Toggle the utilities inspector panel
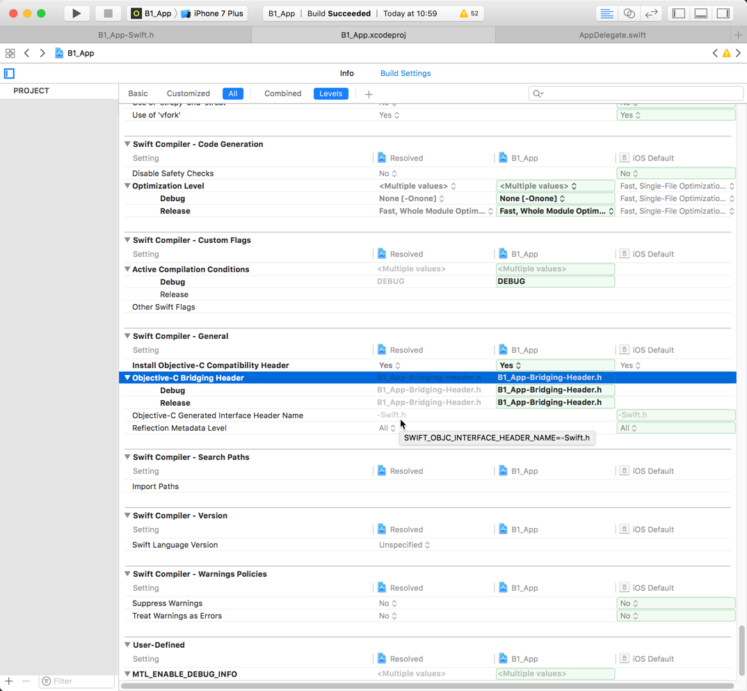 723,13
